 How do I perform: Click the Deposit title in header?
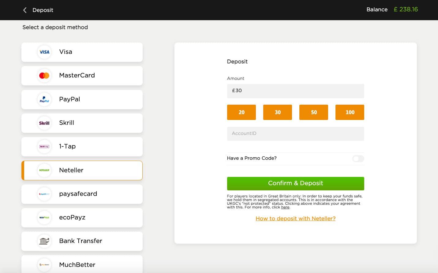click(x=43, y=10)
